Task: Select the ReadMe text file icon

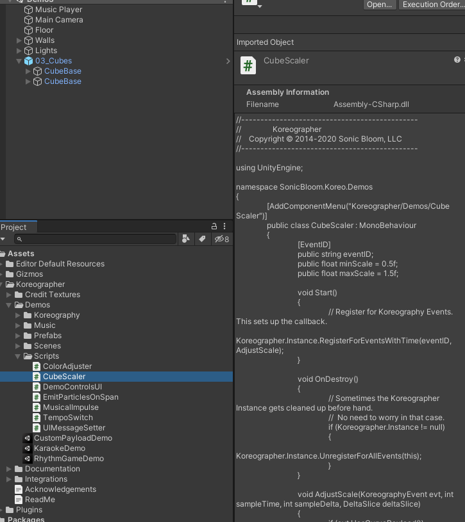Action: tap(19, 500)
